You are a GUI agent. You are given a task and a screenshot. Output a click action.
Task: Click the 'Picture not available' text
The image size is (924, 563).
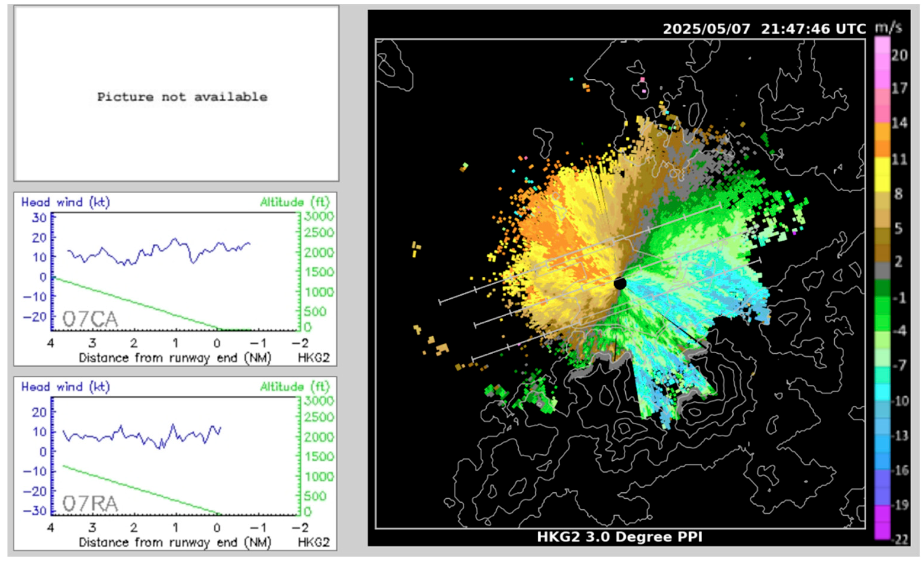pyautogui.click(x=182, y=97)
